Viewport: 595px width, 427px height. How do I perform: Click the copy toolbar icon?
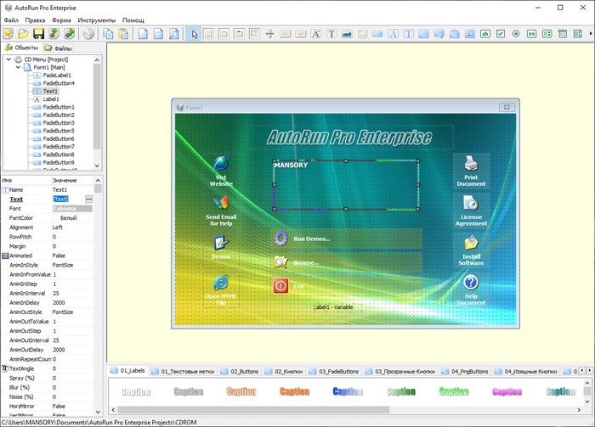click(x=108, y=34)
